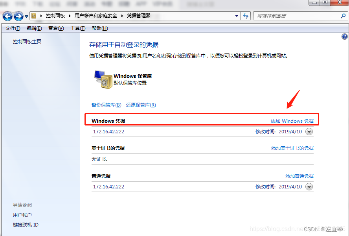This screenshot has height=236, width=349.
Task: Open 链接联机 ID link in sidebar
Action: pyautogui.click(x=26, y=225)
